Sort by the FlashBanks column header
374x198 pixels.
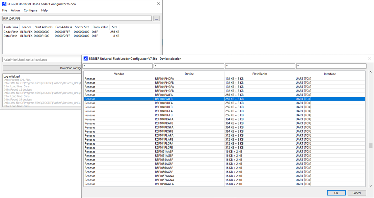pyautogui.click(x=260, y=74)
